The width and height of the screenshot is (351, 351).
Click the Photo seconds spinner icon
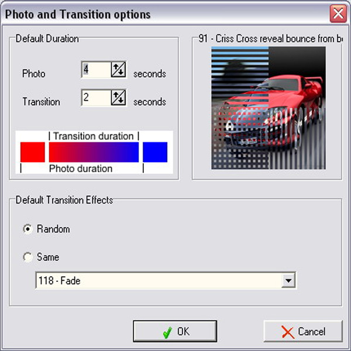click(118, 70)
